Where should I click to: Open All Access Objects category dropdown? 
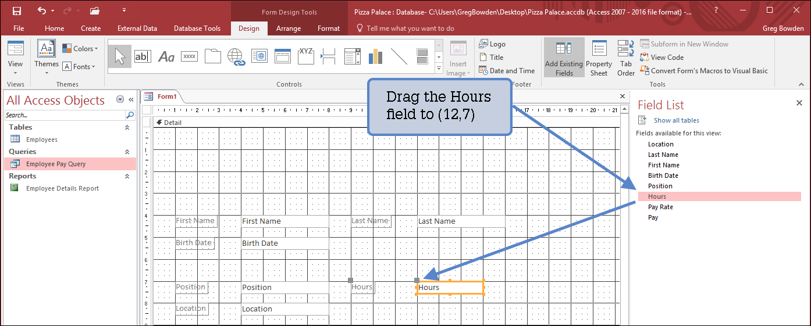pos(120,100)
